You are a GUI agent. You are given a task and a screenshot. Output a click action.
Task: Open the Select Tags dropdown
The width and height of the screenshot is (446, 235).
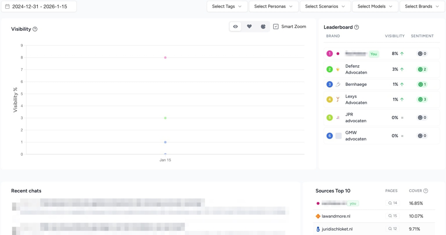227,6
